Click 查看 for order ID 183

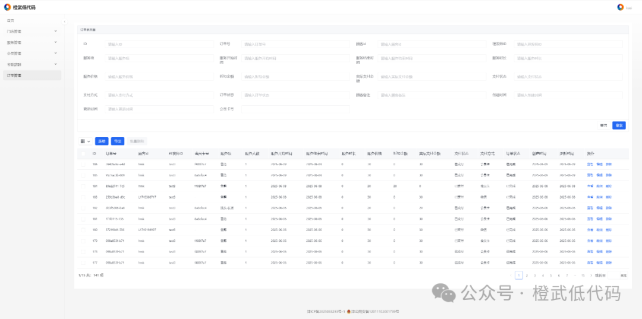(x=590, y=197)
